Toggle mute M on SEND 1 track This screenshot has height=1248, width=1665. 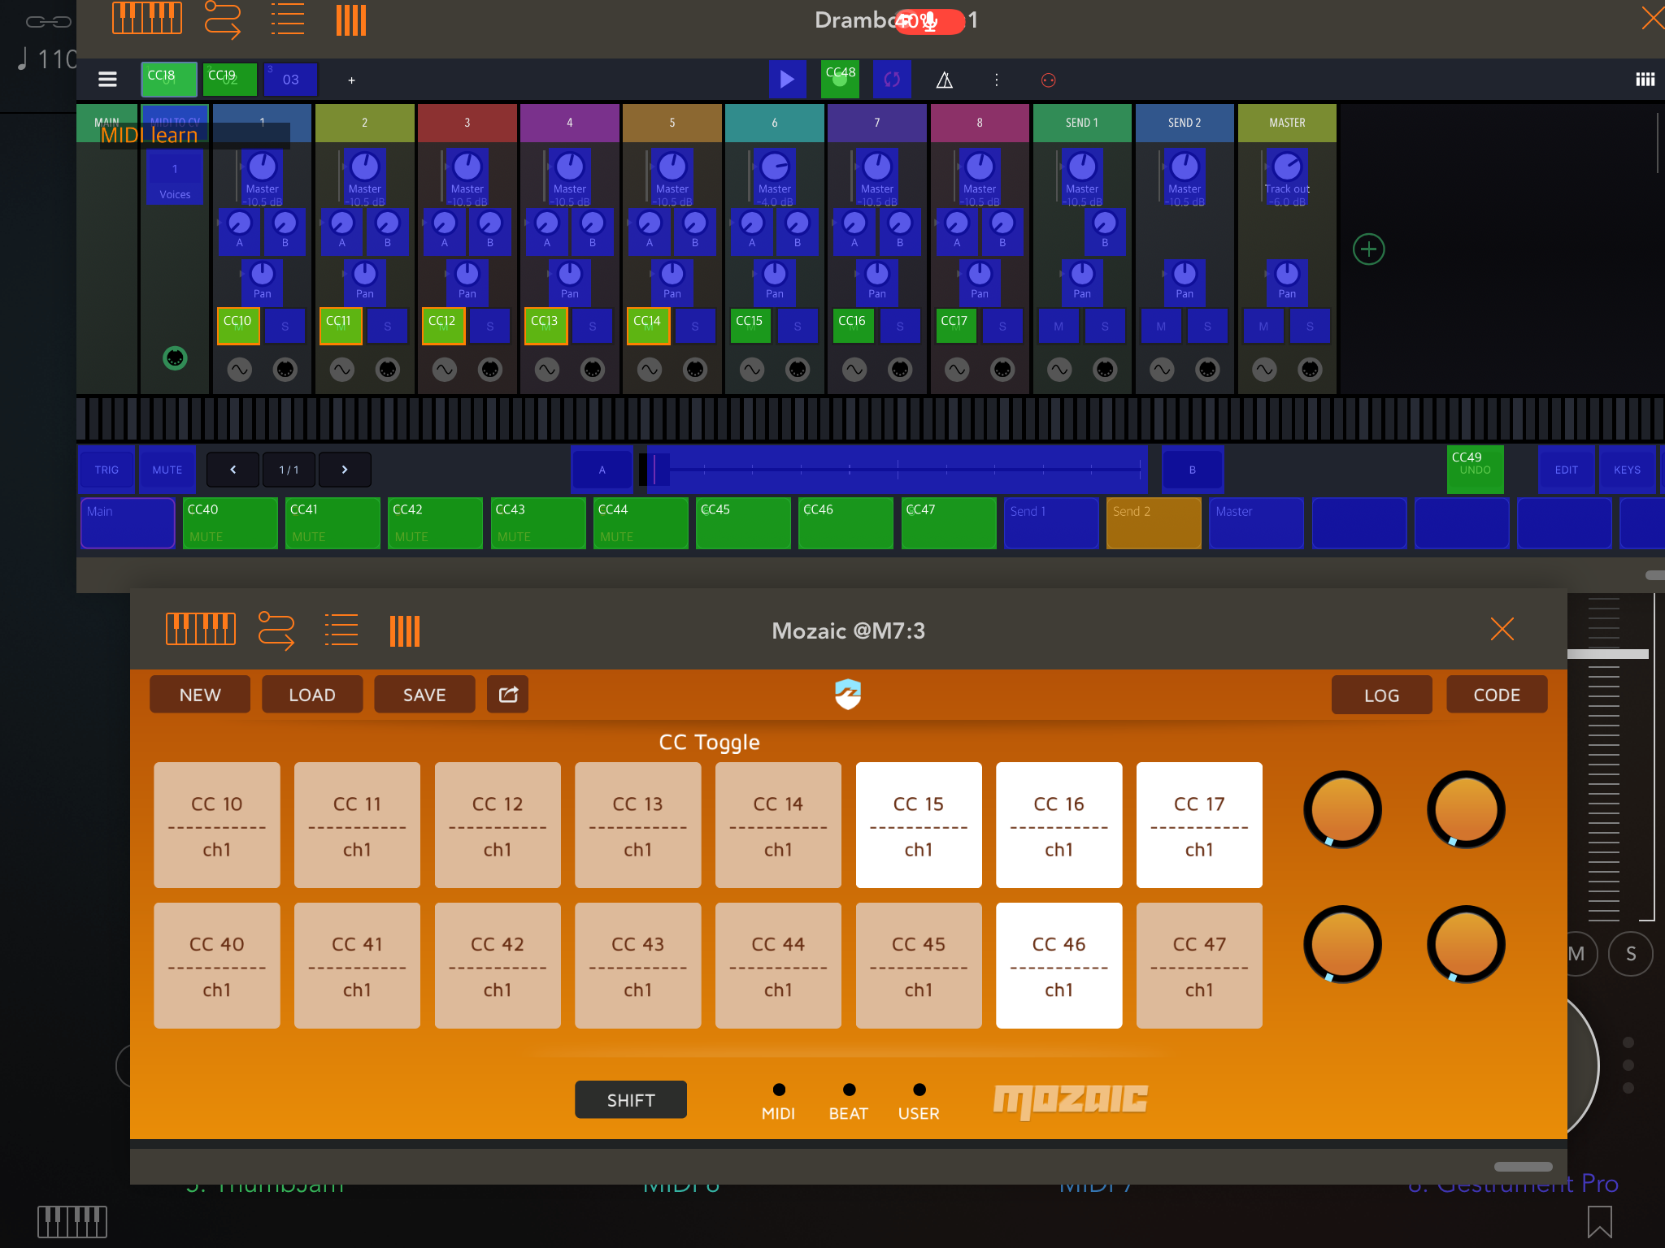[x=1059, y=326]
